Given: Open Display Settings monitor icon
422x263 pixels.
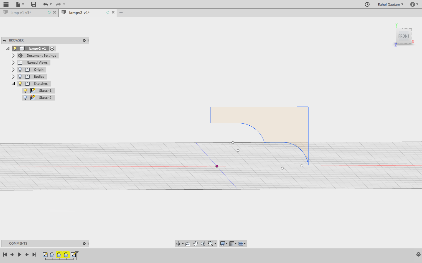Looking at the screenshot, I should tap(223, 244).
